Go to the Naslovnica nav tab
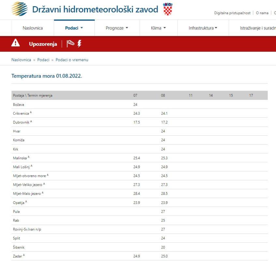Screen dimensions: 276x261 coord(33,28)
